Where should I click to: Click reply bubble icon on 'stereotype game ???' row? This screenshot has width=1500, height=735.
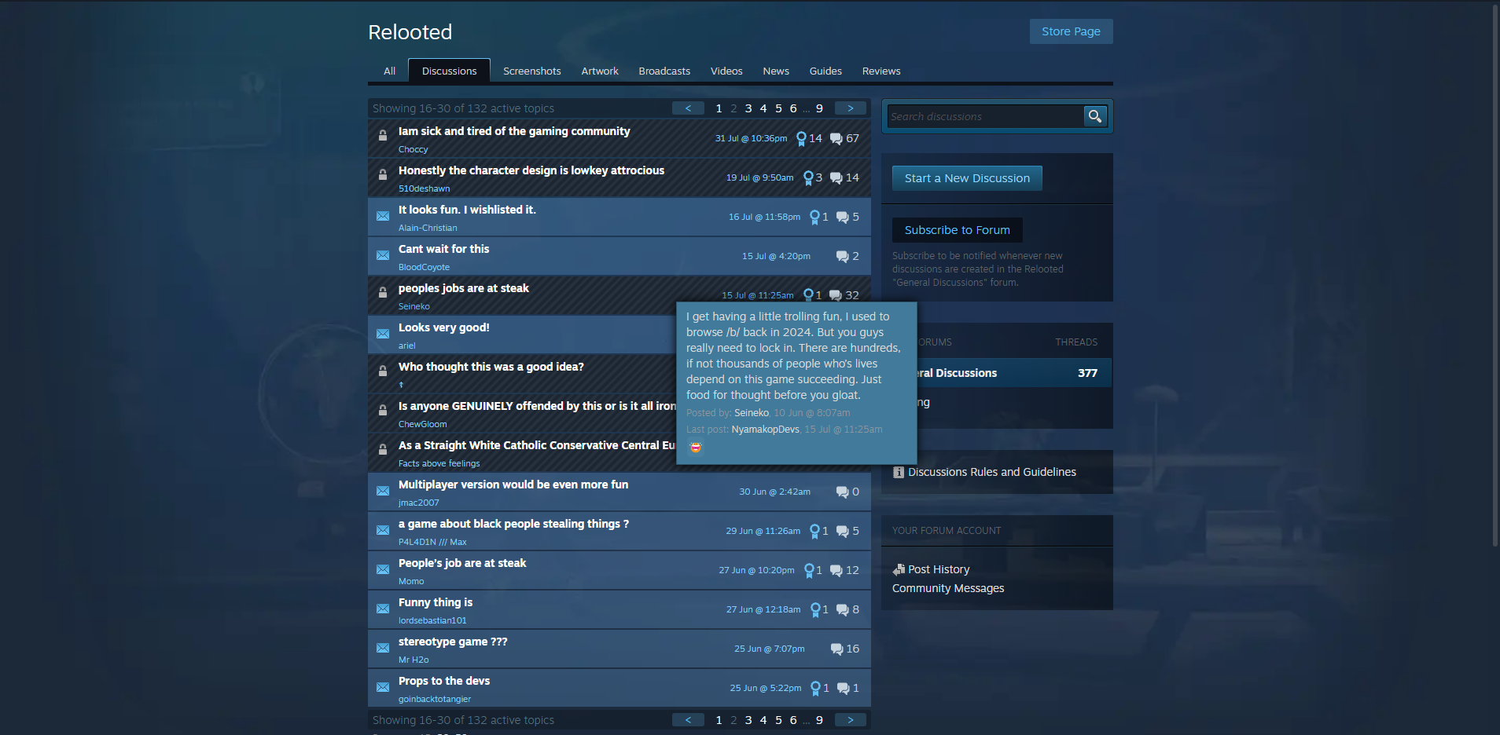[837, 649]
